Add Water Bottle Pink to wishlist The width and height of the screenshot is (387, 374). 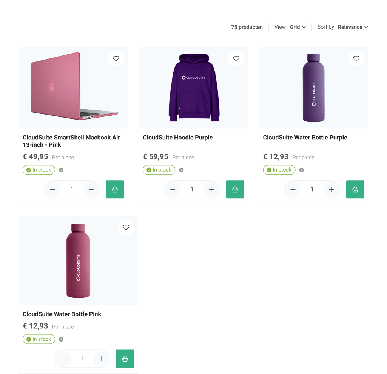tap(126, 227)
